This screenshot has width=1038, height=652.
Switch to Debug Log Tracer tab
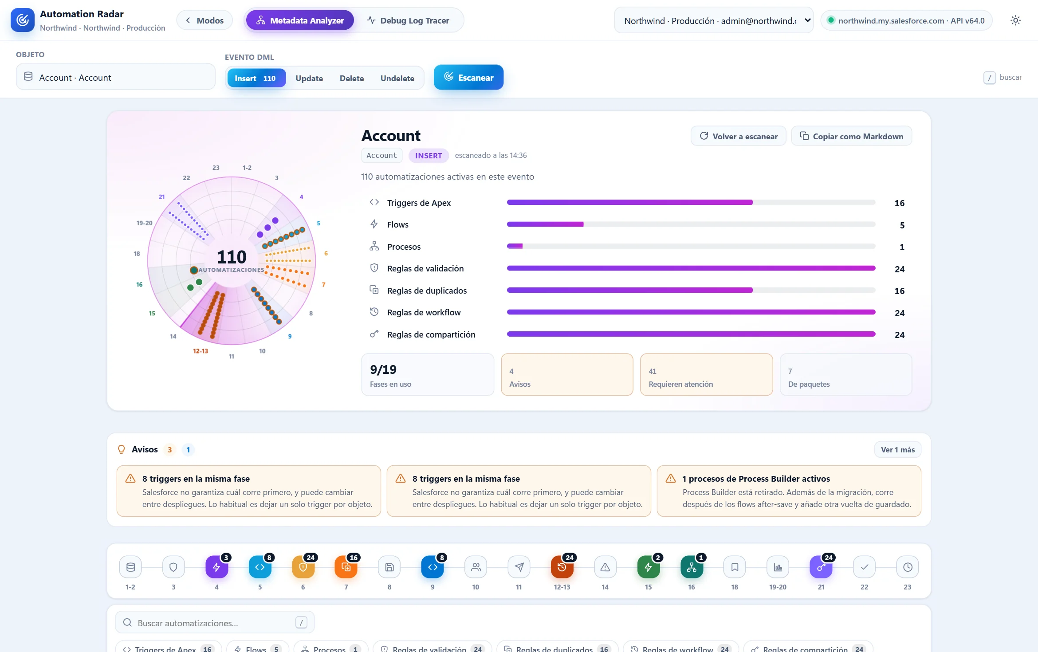[408, 20]
